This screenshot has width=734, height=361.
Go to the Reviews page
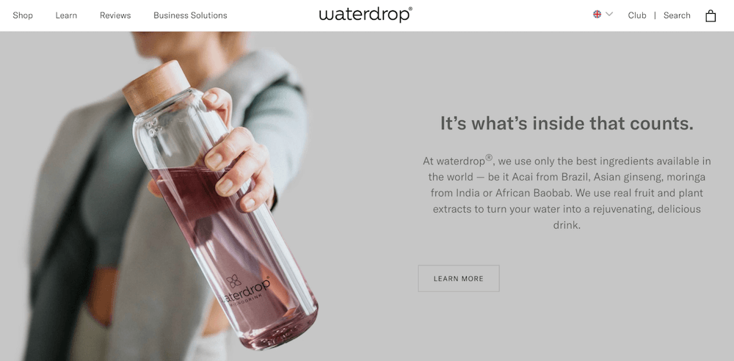point(115,15)
